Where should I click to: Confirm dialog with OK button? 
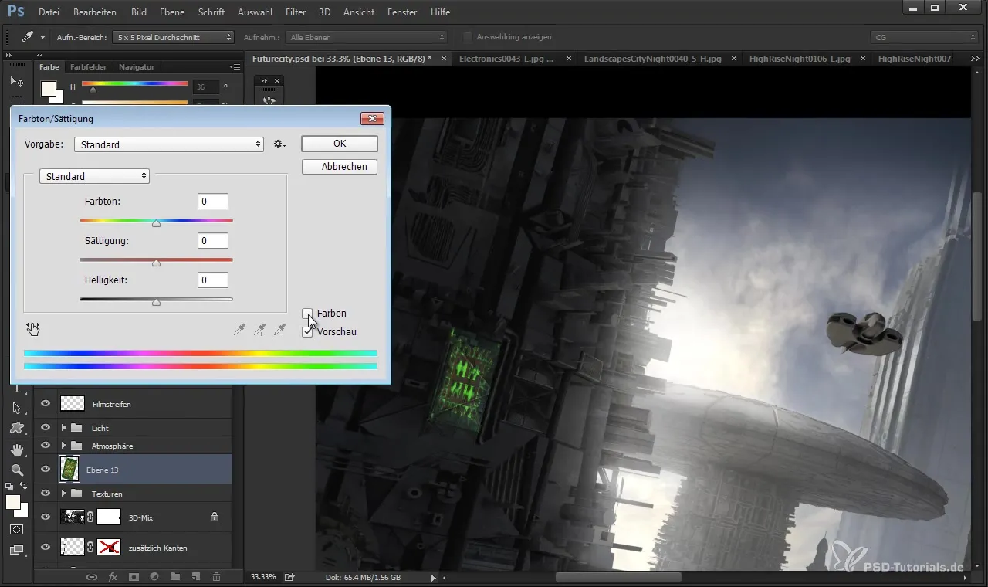pos(340,144)
